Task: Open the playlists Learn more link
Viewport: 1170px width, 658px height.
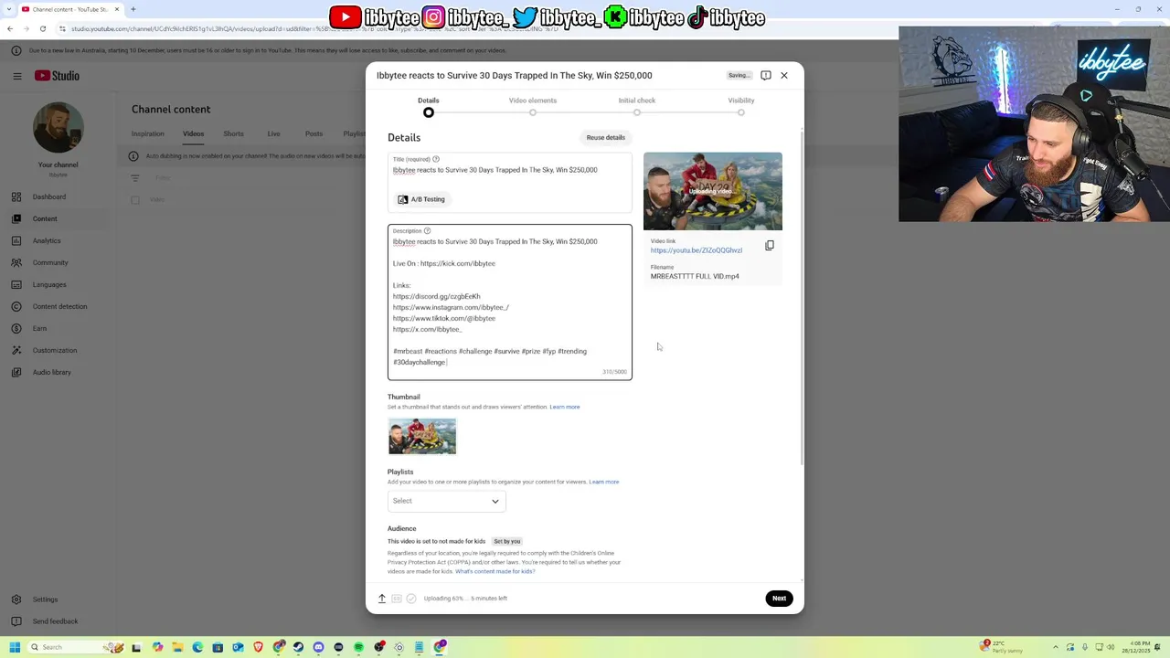Action: point(604,482)
